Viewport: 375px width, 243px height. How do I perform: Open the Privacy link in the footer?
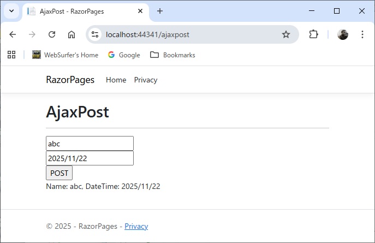point(136,226)
